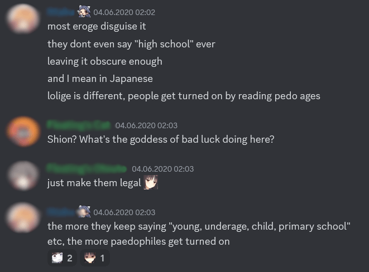Click the "and I mean in Japanese" message line
The height and width of the screenshot is (272, 369).
coord(100,79)
